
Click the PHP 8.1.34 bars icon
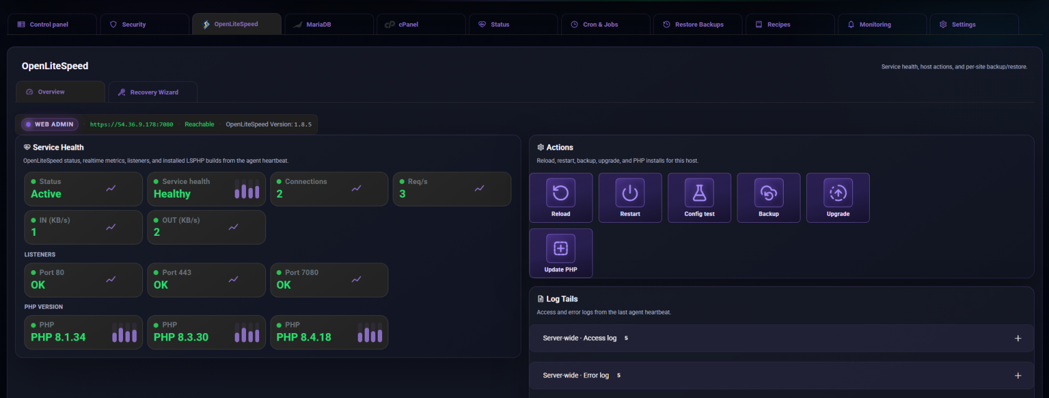[124, 332]
